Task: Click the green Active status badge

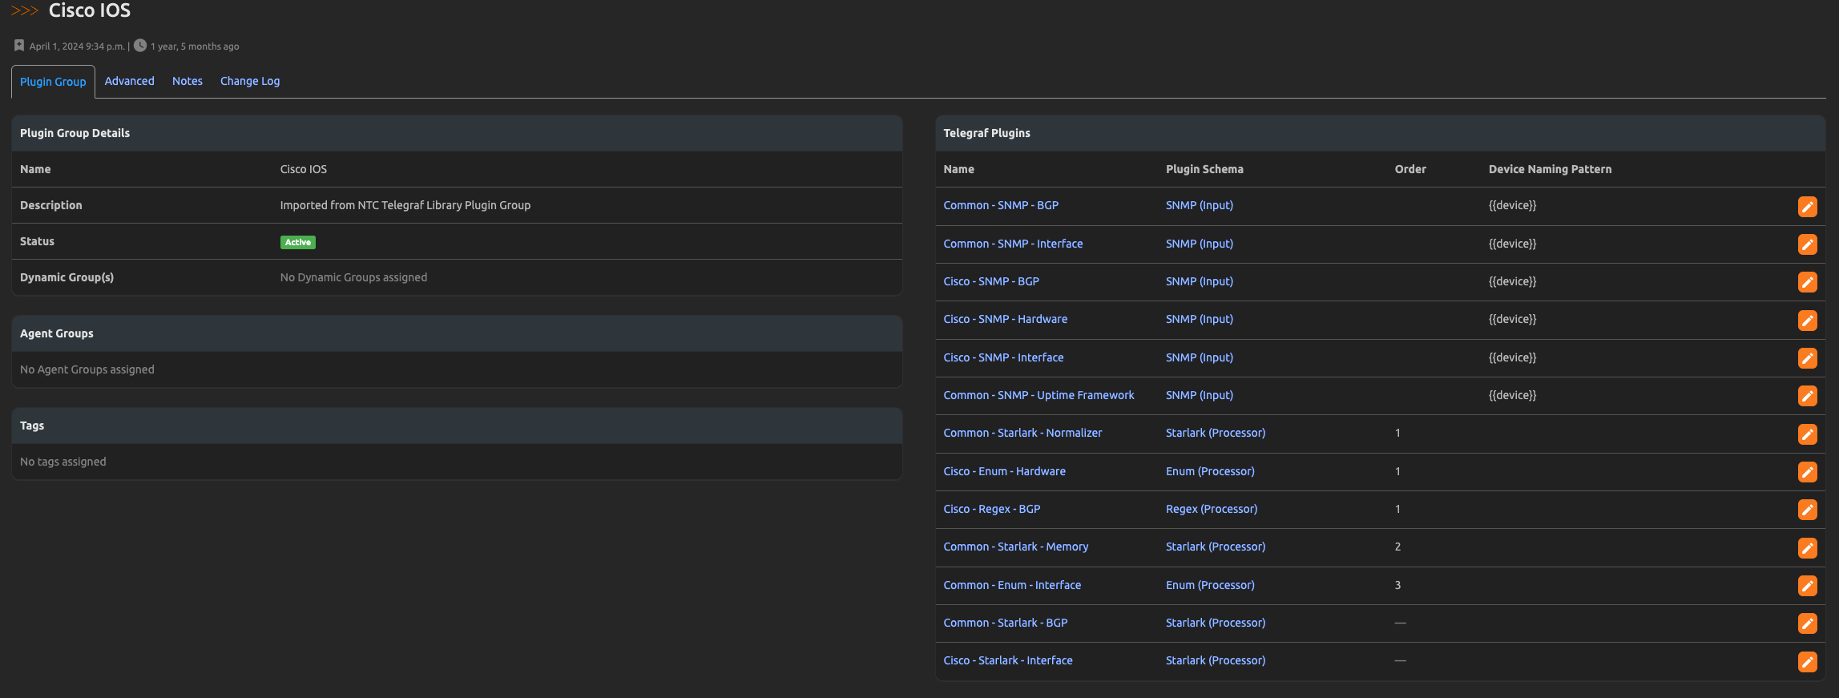Action: click(x=297, y=242)
